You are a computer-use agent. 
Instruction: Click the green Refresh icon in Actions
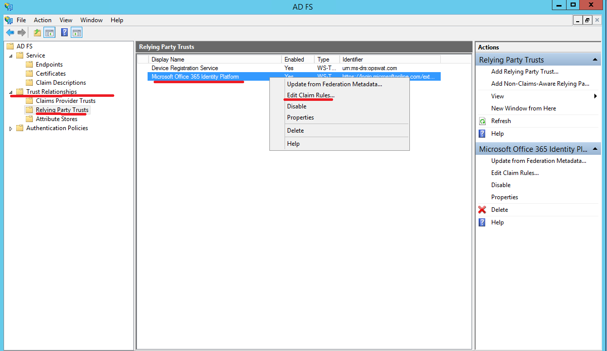(482, 121)
